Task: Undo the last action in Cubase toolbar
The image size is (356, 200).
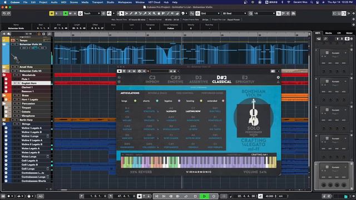Action: click(4, 13)
